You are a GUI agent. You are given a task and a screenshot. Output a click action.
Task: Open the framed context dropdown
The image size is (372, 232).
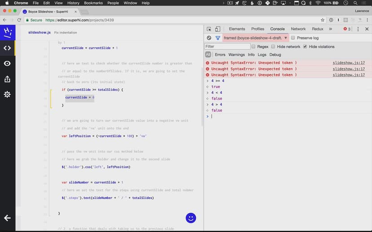(256, 38)
